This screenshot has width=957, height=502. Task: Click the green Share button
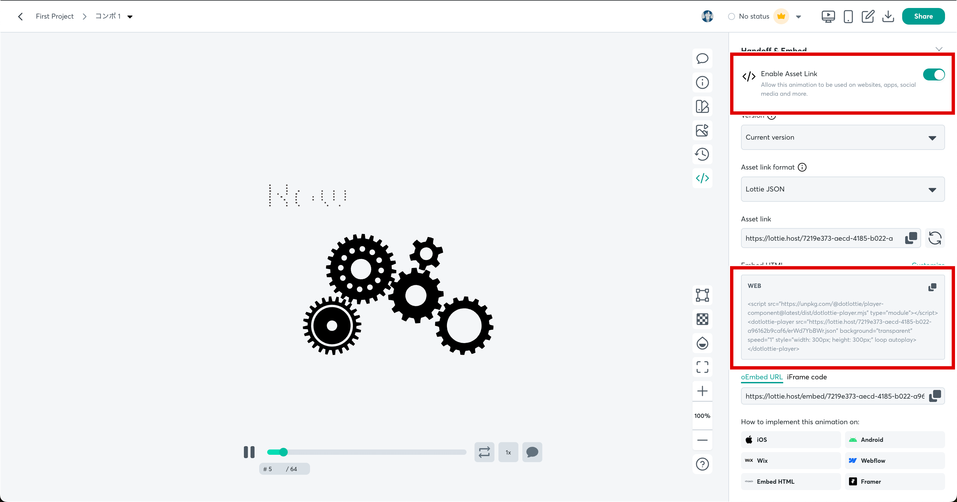[923, 16]
